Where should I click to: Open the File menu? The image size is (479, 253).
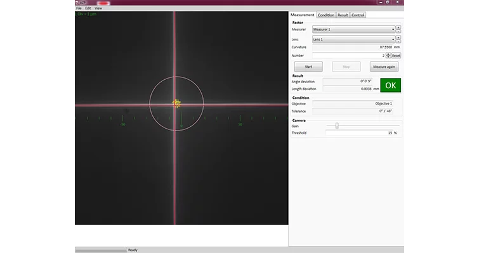click(79, 8)
